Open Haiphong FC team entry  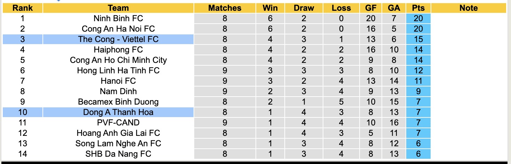(x=118, y=50)
